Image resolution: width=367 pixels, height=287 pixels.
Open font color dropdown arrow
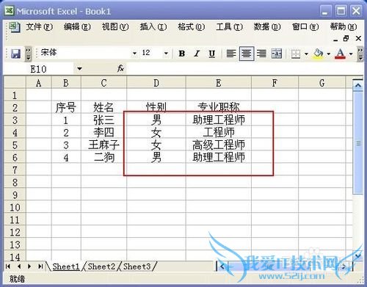(351, 54)
